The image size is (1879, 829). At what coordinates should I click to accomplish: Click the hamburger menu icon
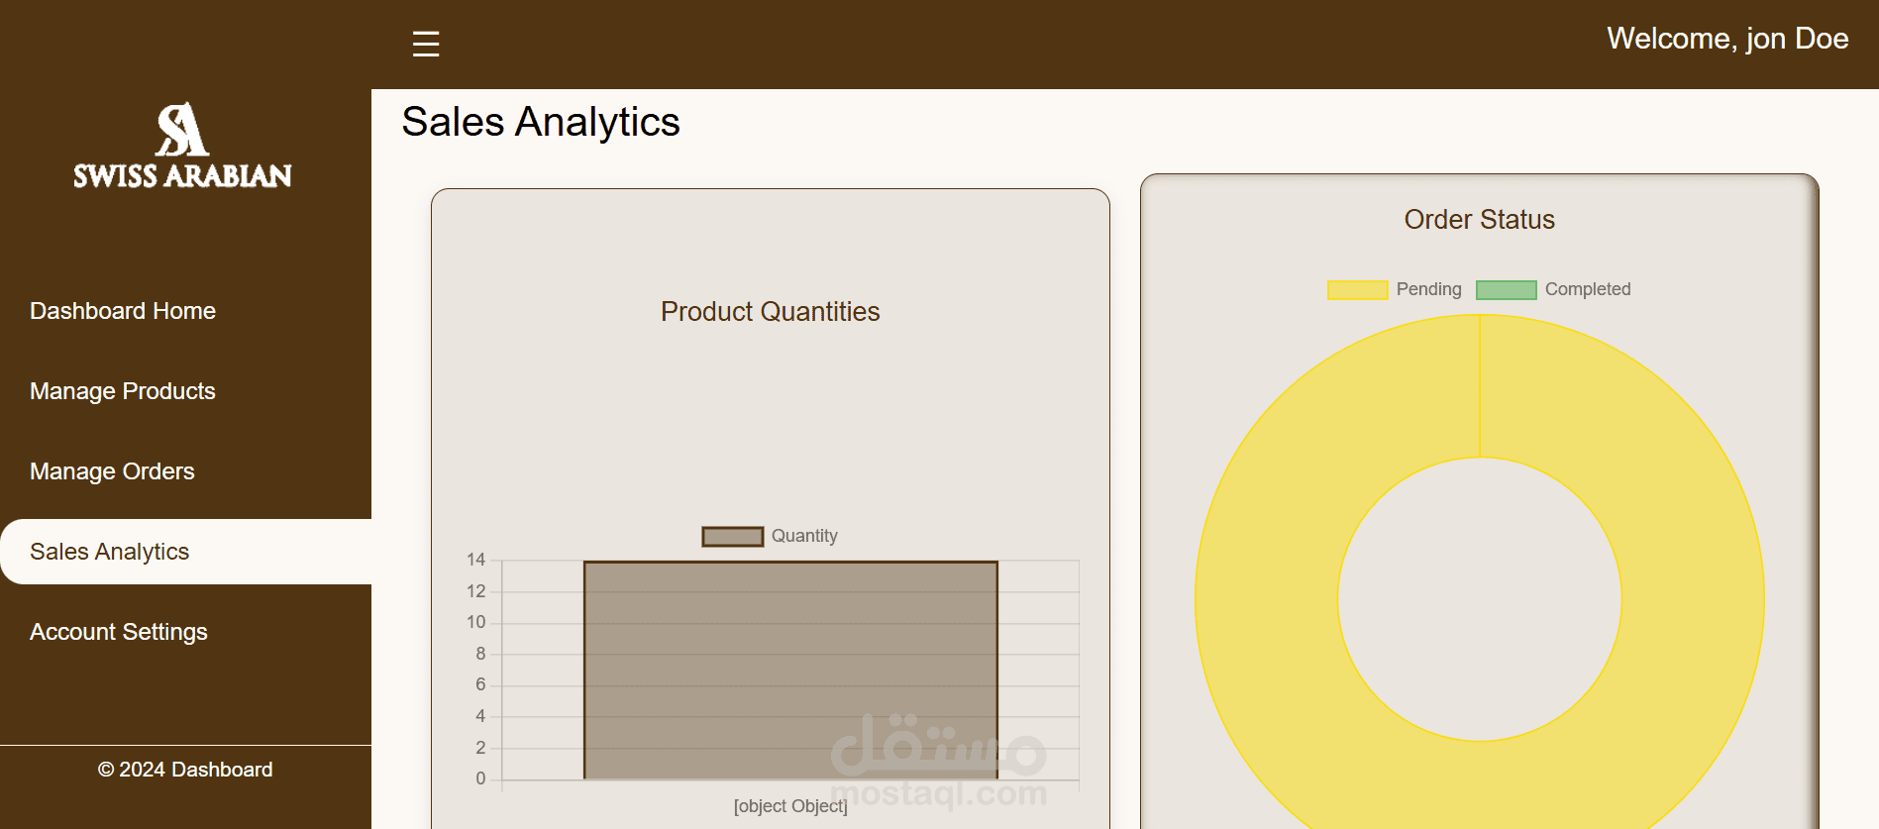point(426,44)
